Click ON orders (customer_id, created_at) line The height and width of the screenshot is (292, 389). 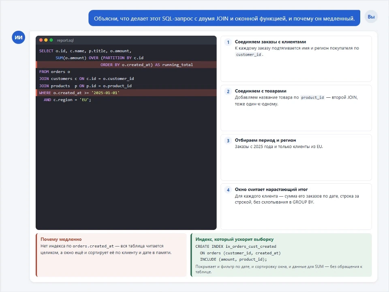pos(240,253)
